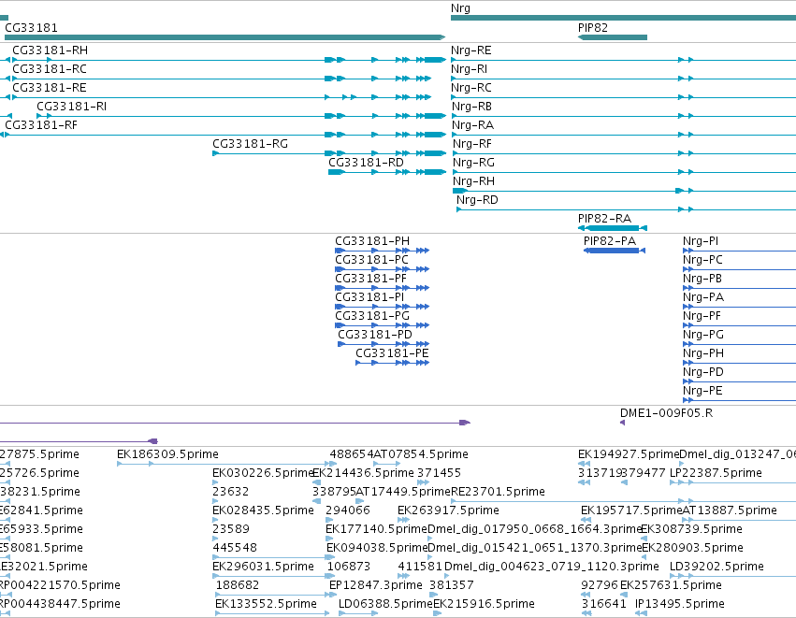The height and width of the screenshot is (618, 796).
Task: Select the Nrg gene label
Action: coord(460,8)
